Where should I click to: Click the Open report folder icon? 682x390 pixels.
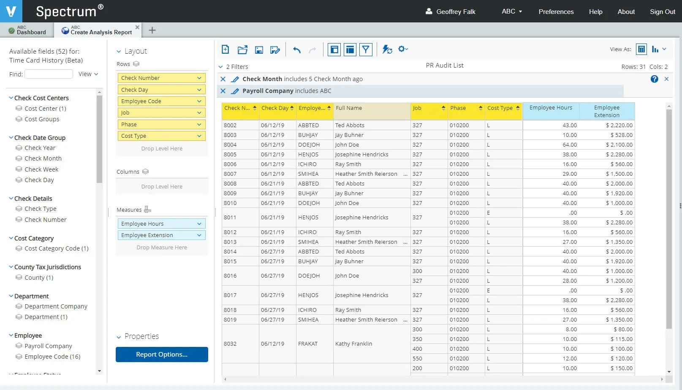[242, 49]
